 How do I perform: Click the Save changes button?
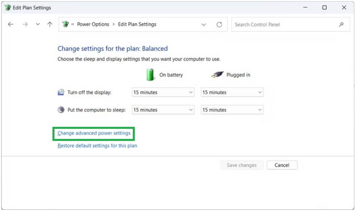241,165
